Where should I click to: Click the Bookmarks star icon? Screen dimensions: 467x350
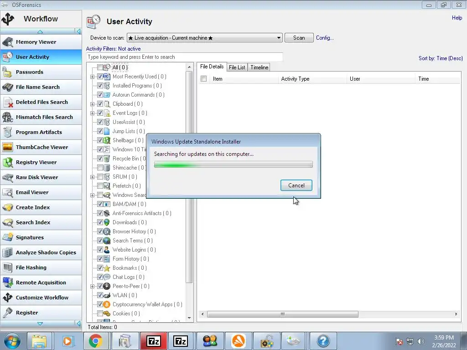(107, 268)
